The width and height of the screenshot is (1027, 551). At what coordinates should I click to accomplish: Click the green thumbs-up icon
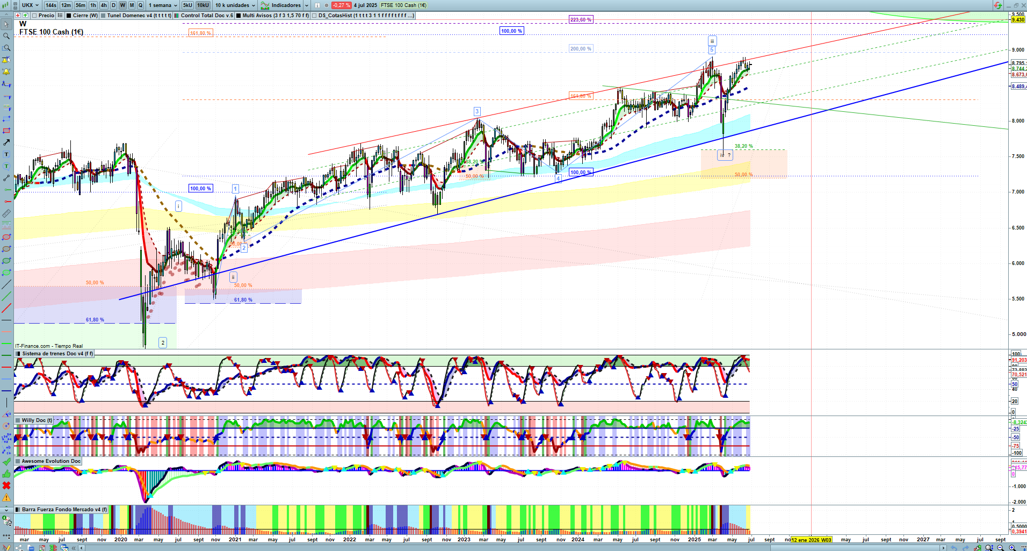(x=6, y=474)
